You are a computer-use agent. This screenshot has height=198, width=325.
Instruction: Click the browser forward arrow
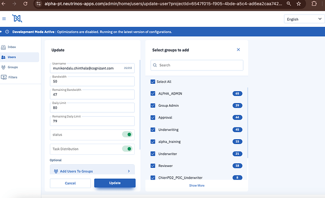pos(14,4)
